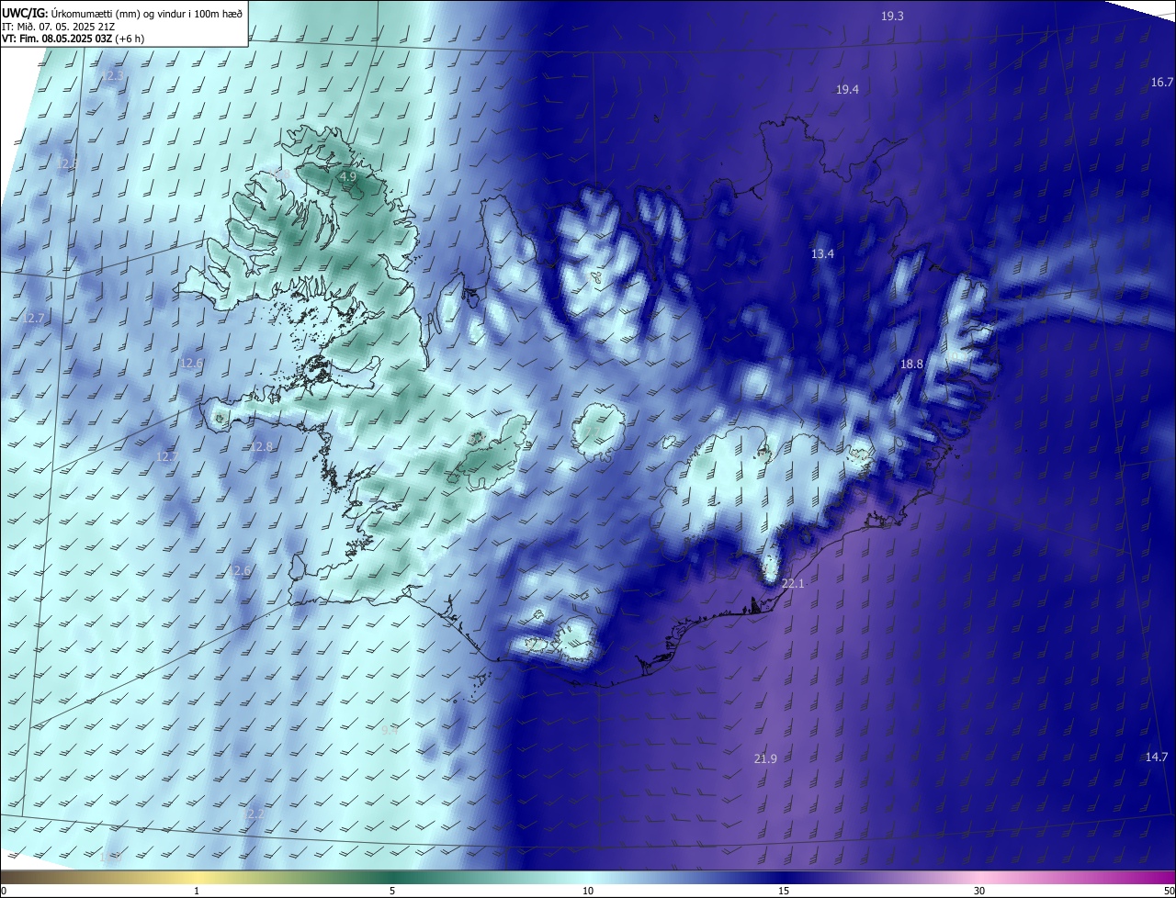Click the 19.4 value label
This screenshot has width=1176, height=898.
pos(847,89)
